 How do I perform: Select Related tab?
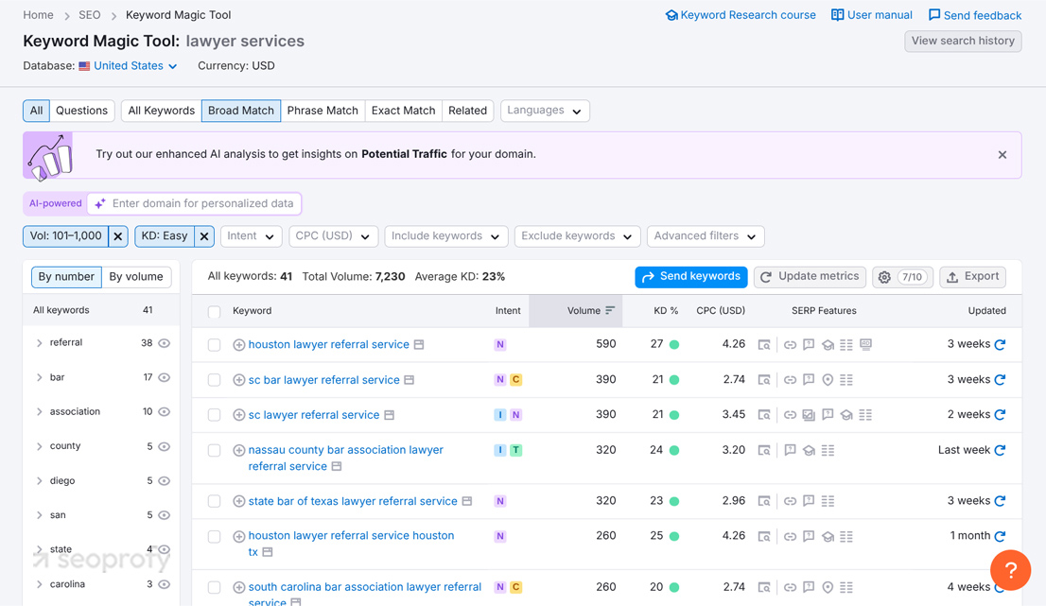[x=467, y=111]
